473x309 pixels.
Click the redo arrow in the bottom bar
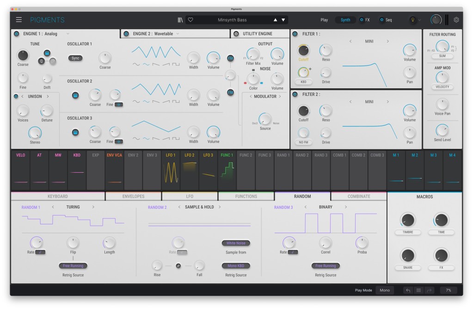click(x=429, y=290)
